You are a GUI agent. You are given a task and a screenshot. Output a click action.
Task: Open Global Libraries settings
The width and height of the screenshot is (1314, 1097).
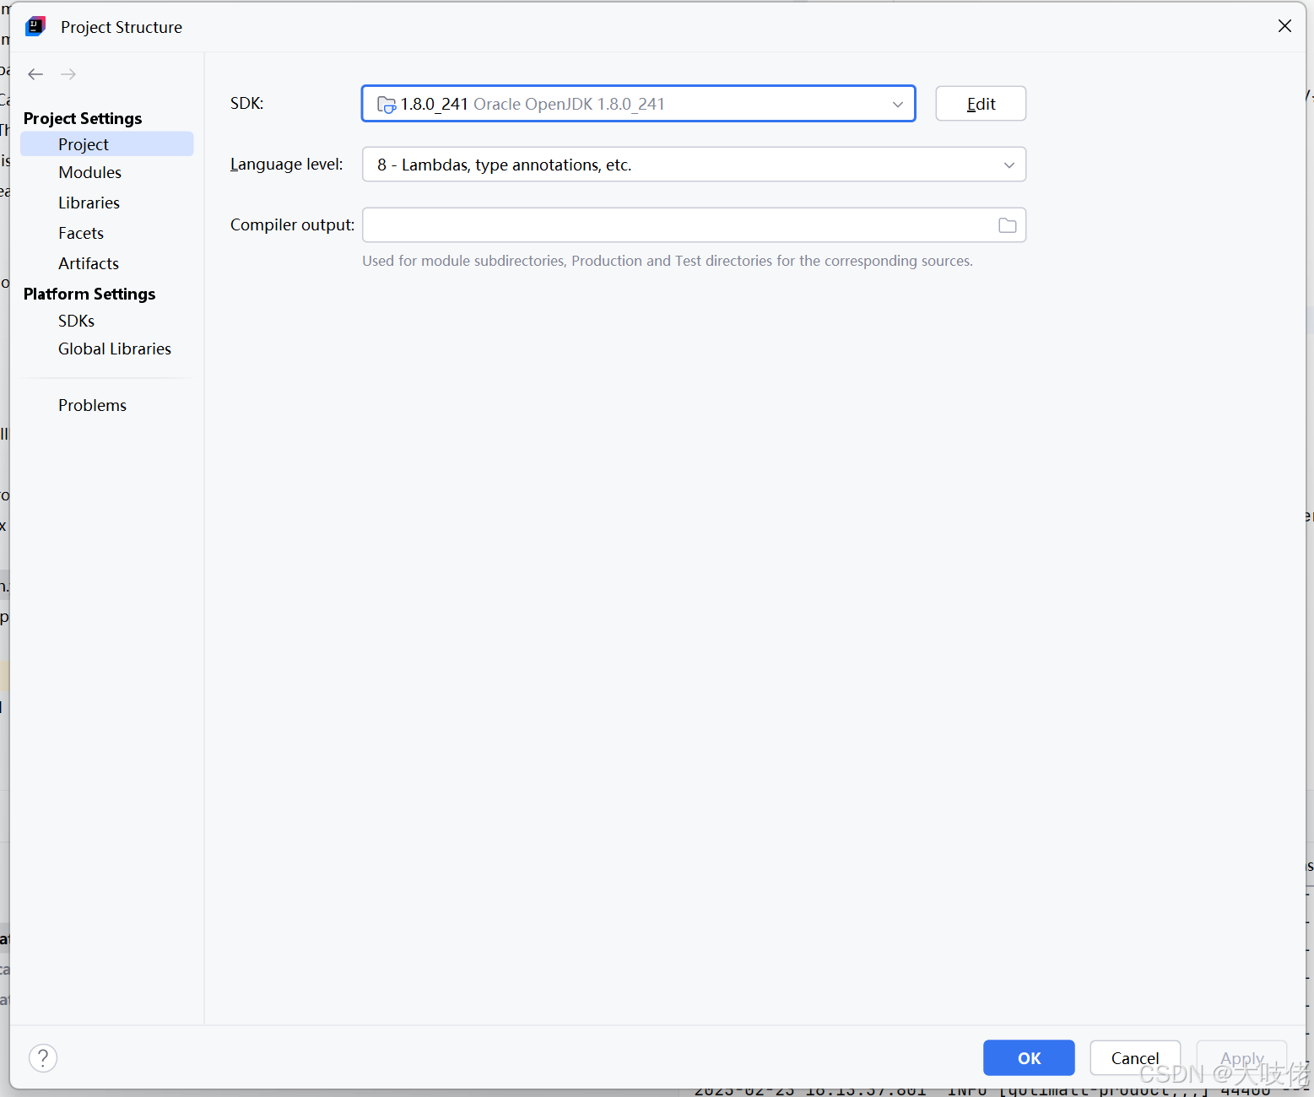coord(115,349)
